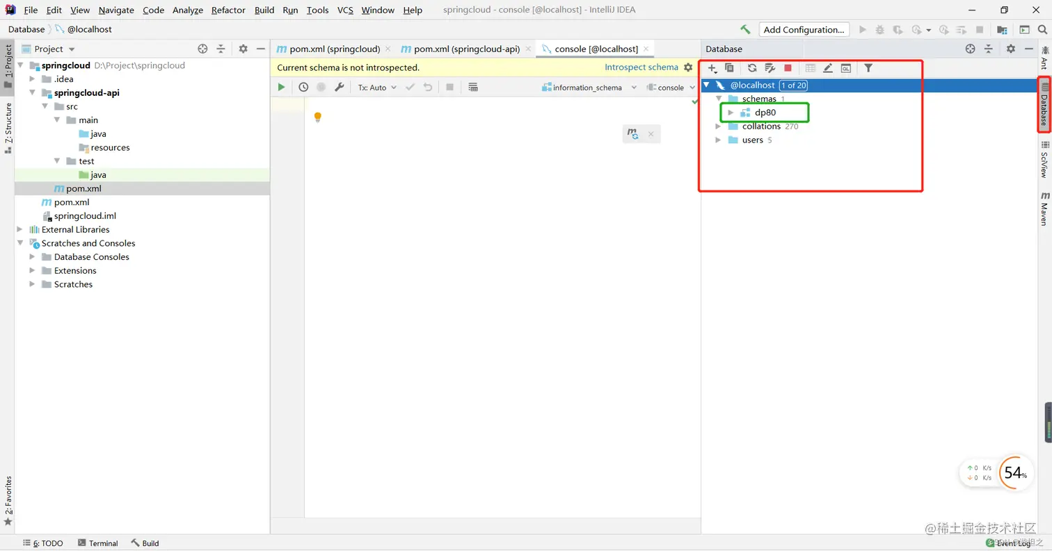1052x551 pixels.
Task: Open the console session dropdown
Action: point(671,88)
